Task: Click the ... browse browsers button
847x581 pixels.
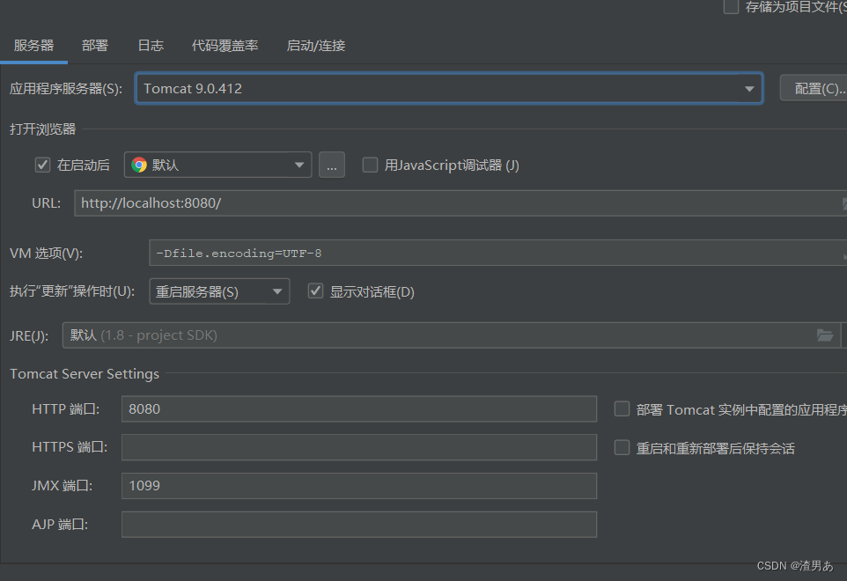Action: click(332, 165)
